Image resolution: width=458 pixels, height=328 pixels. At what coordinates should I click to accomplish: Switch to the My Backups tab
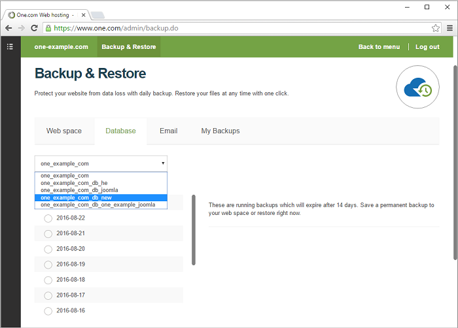220,131
